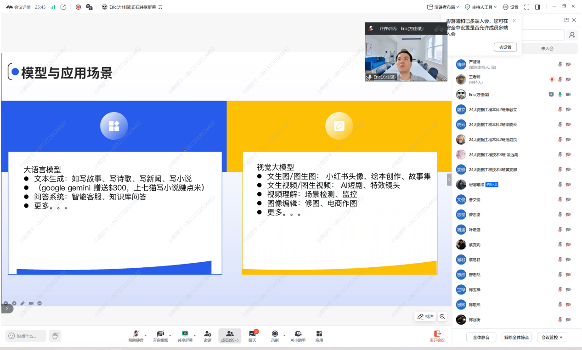Start recording with the 录制 icon

pyautogui.click(x=274, y=336)
